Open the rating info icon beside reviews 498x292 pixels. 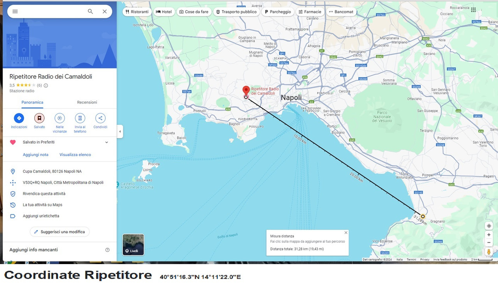pyautogui.click(x=46, y=85)
